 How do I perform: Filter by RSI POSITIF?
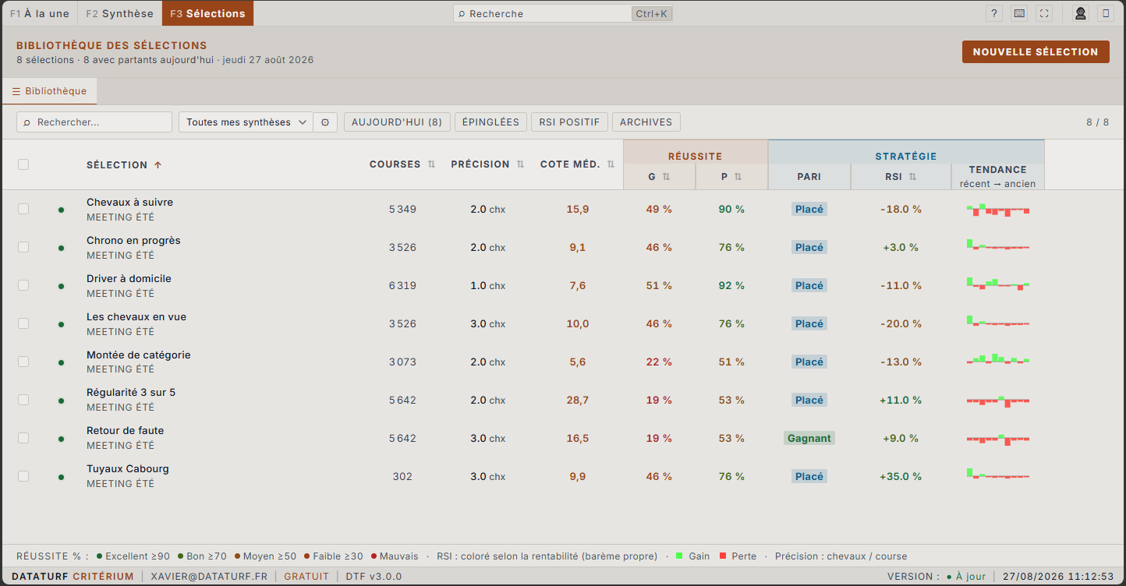[569, 122]
